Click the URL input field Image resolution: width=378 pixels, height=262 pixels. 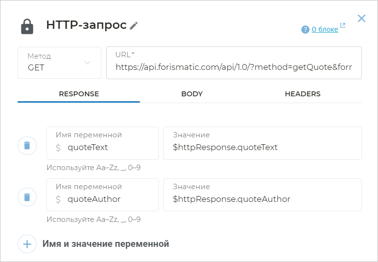tap(234, 67)
